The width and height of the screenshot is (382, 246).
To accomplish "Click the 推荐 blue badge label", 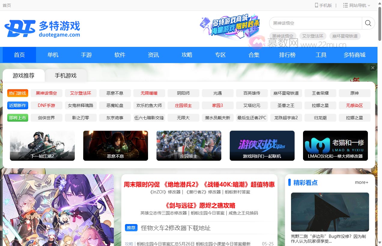I will pyautogui.click(x=131, y=228).
